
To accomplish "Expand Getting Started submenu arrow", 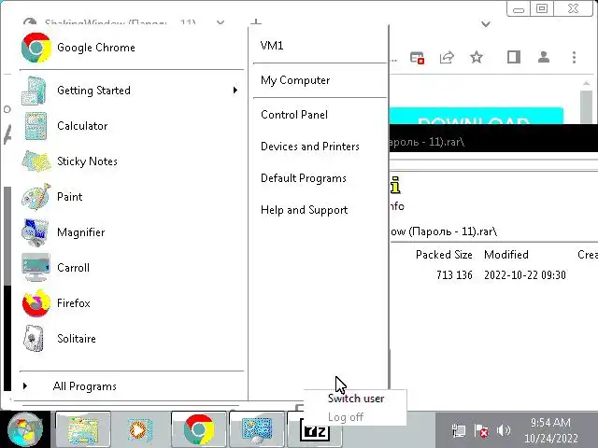I will coord(235,91).
